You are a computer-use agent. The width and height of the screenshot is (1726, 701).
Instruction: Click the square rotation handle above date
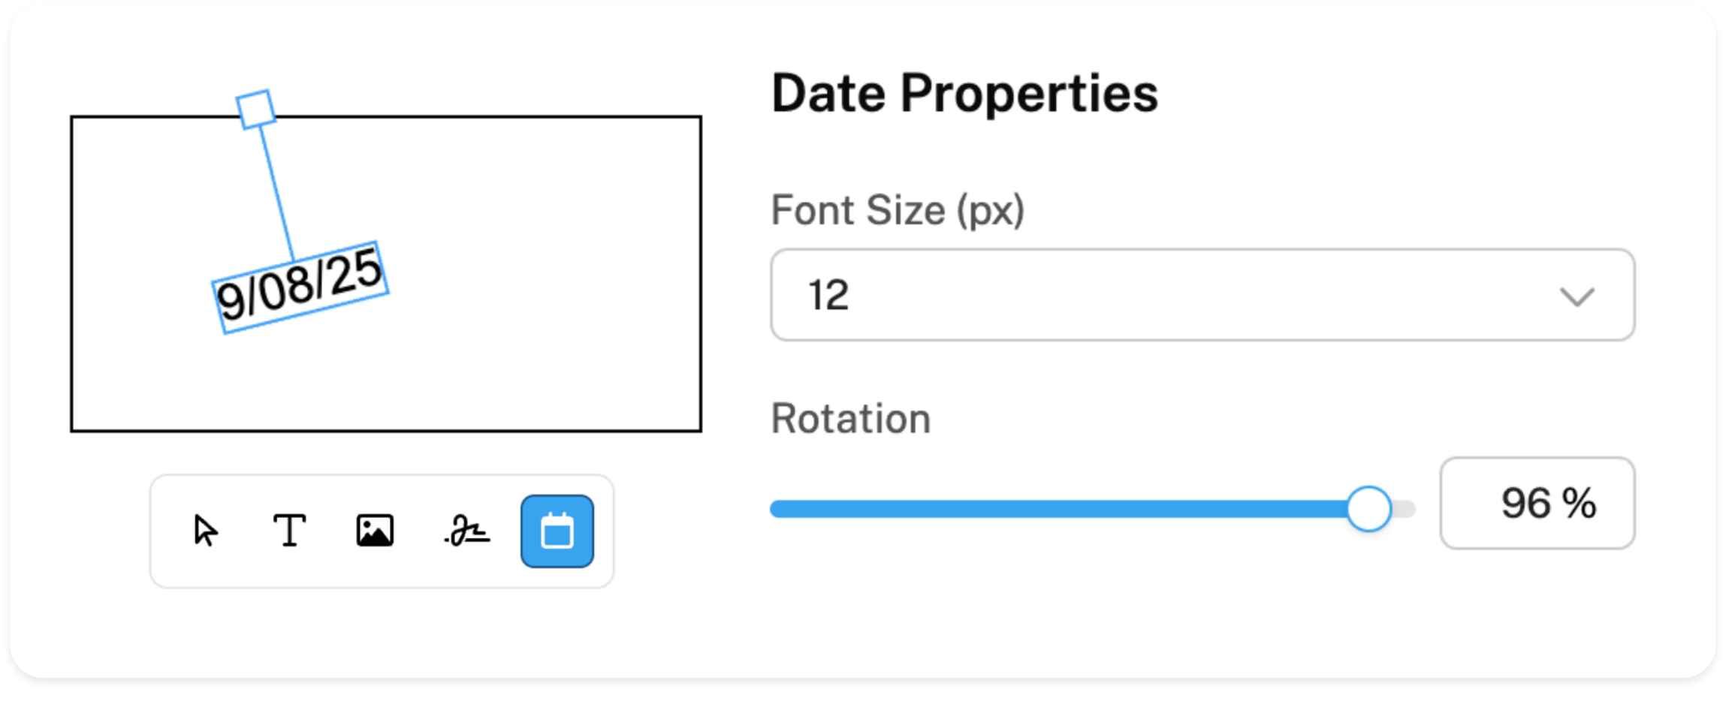click(x=255, y=110)
